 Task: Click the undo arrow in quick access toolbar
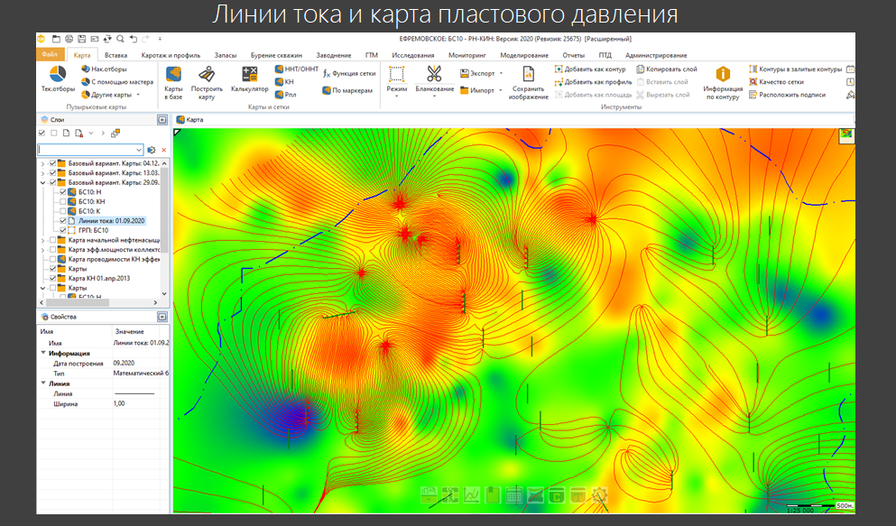click(134, 39)
